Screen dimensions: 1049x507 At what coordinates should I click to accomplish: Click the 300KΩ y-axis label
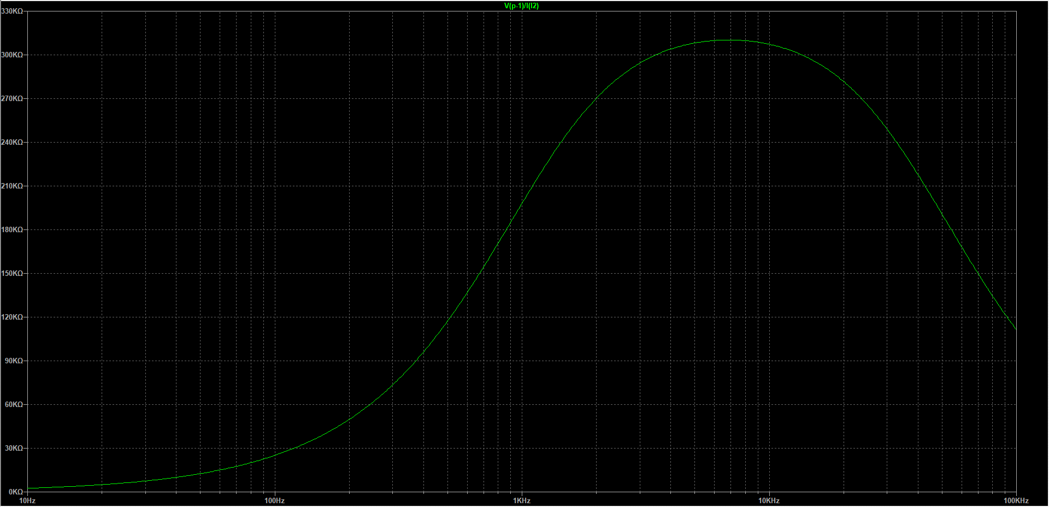(12, 55)
